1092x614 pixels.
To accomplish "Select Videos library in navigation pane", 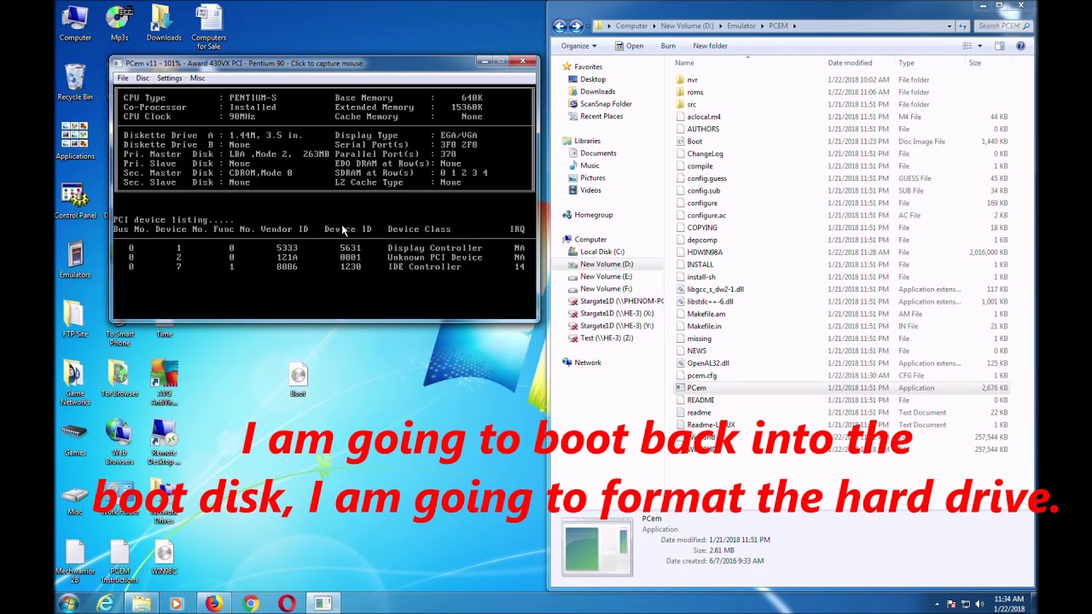I will coord(590,190).
